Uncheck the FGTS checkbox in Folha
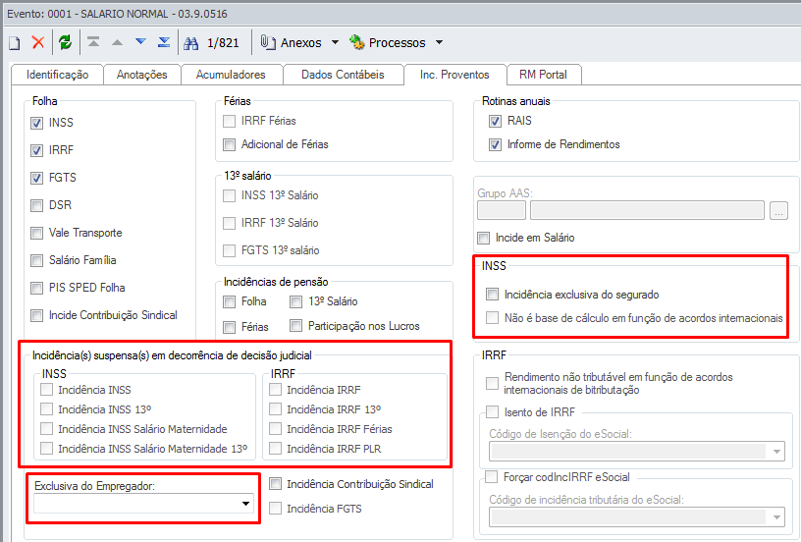The width and height of the screenshot is (801, 542). pyautogui.click(x=36, y=179)
